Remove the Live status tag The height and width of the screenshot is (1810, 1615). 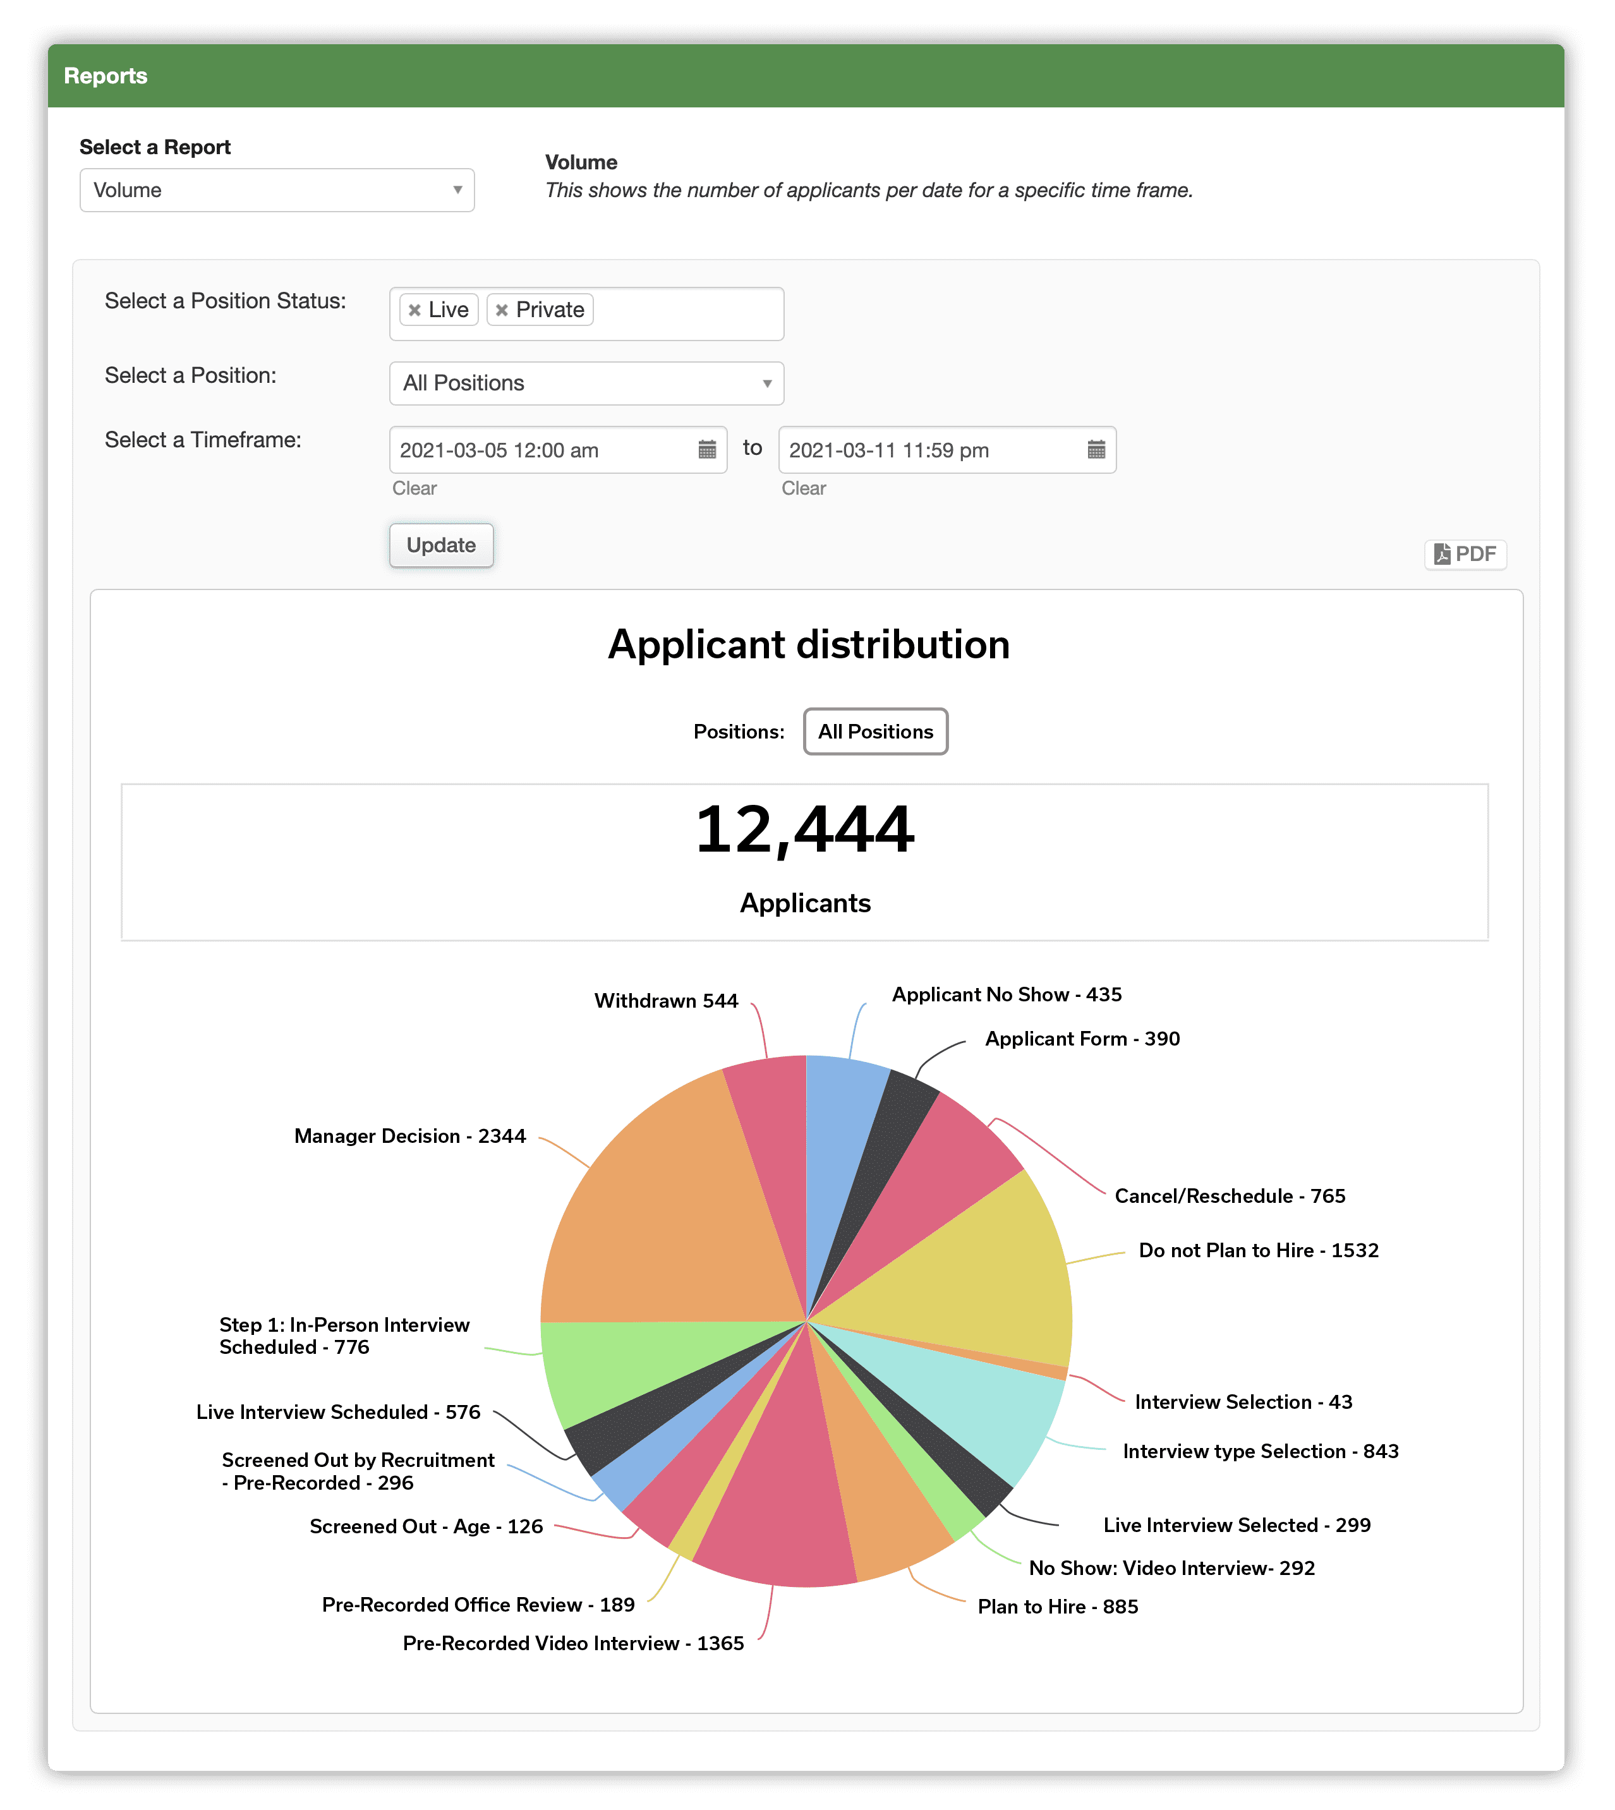pyautogui.click(x=414, y=310)
